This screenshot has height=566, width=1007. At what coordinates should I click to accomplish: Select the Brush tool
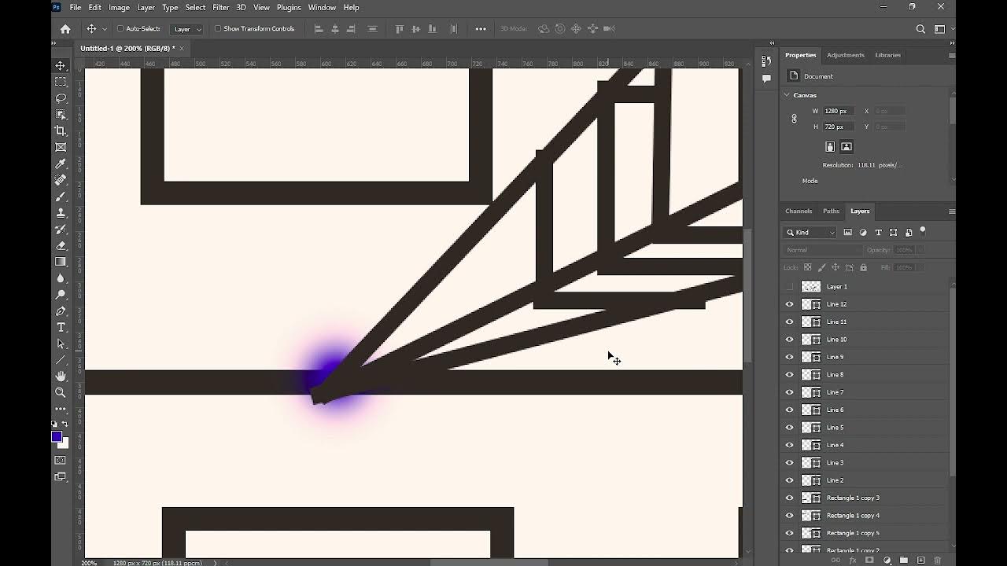pos(61,197)
